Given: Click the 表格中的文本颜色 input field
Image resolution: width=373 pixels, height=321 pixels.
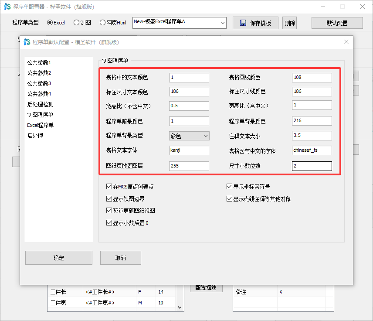Looking at the screenshot, I should coord(189,78).
